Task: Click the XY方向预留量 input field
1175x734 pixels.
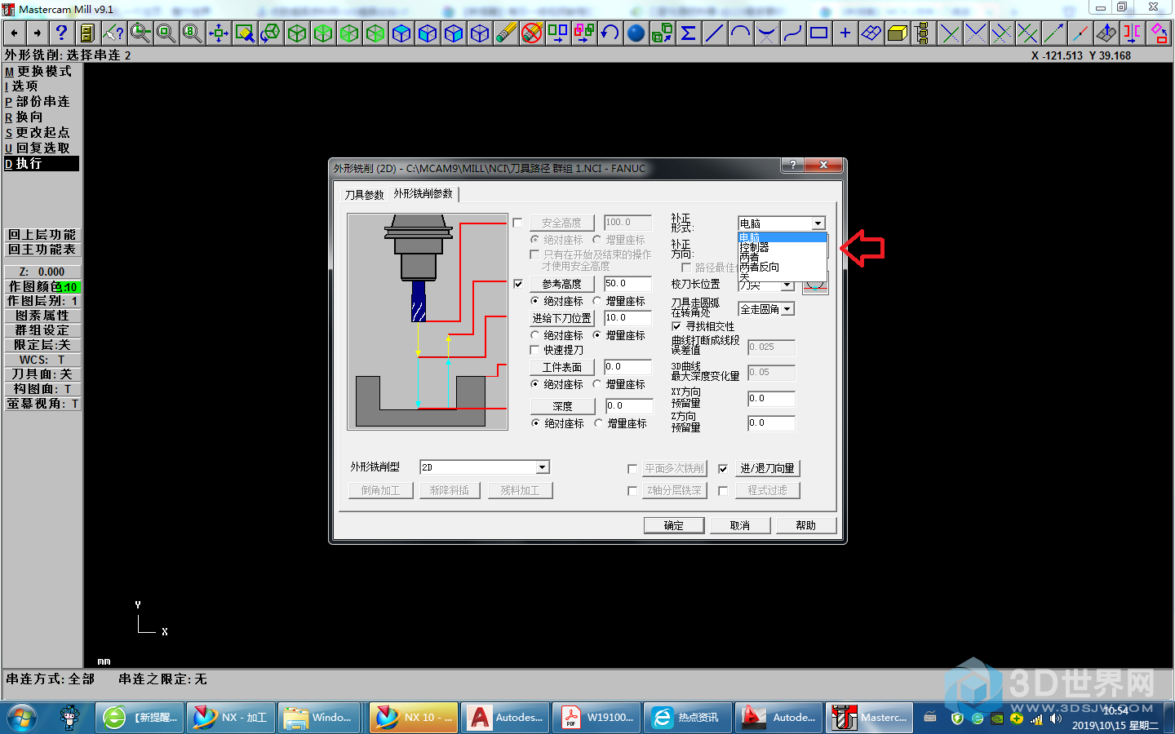Action: click(771, 399)
